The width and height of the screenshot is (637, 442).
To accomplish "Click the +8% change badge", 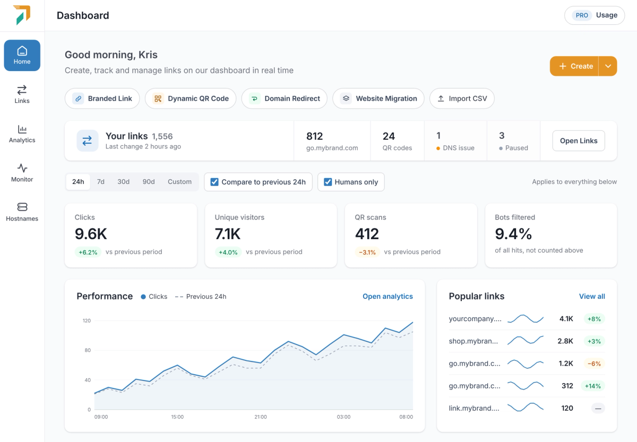I will 594,319.
